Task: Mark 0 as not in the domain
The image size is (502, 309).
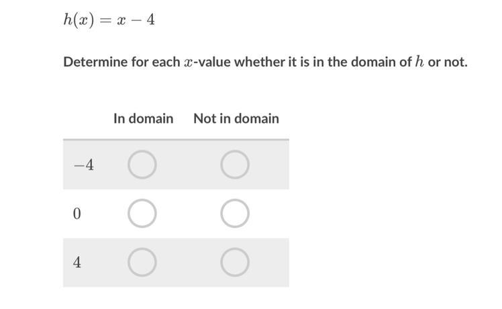Action: (x=235, y=214)
